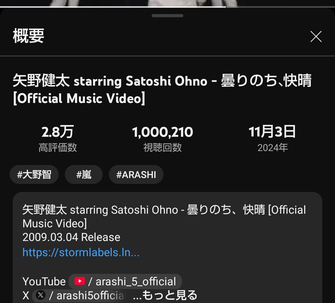
Task: Tap the #ARASHI hashtag chip
Action: click(136, 174)
